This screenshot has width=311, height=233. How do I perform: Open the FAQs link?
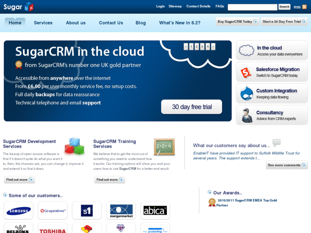tap(220, 6)
